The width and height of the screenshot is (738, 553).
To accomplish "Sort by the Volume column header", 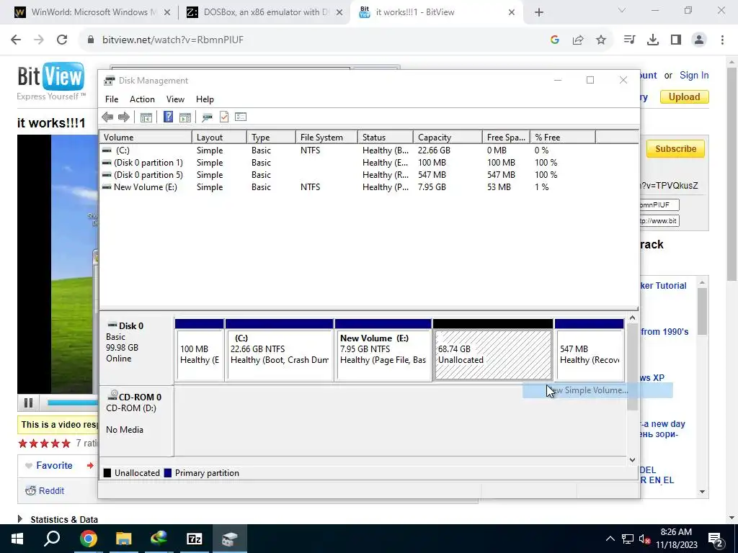I will click(146, 138).
